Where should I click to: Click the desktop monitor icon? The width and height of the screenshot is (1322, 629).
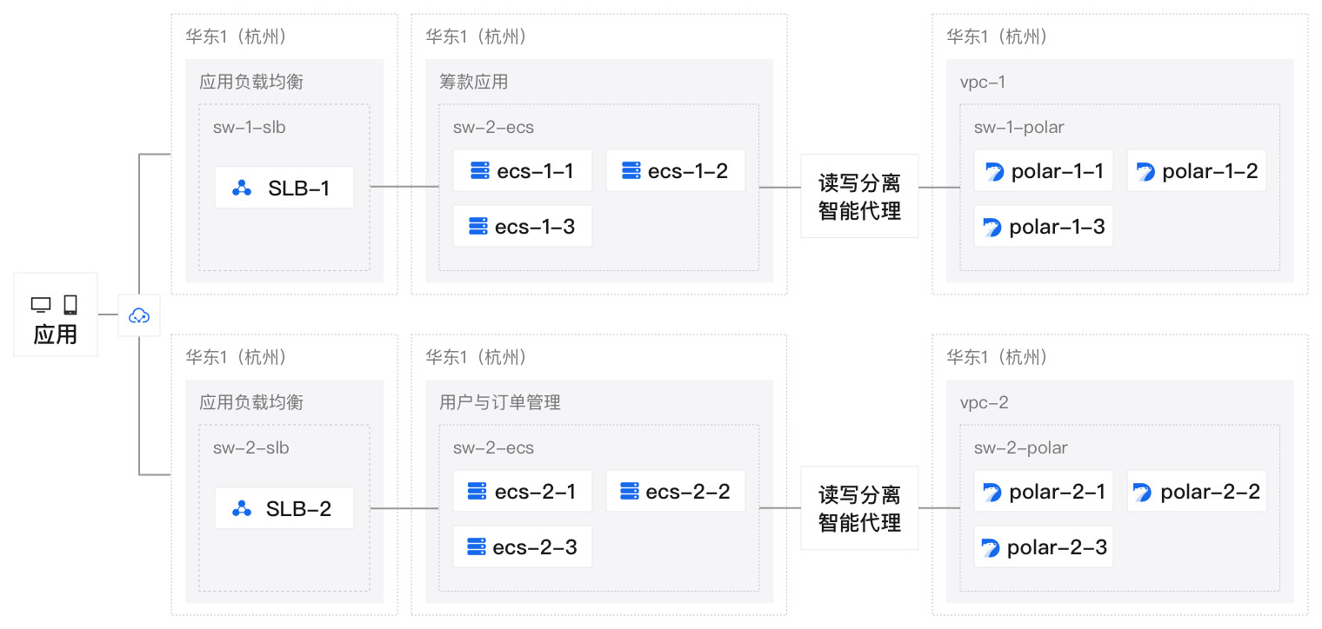(41, 305)
